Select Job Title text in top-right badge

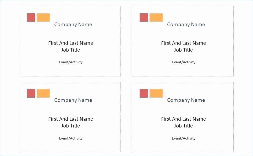(x=183, y=50)
